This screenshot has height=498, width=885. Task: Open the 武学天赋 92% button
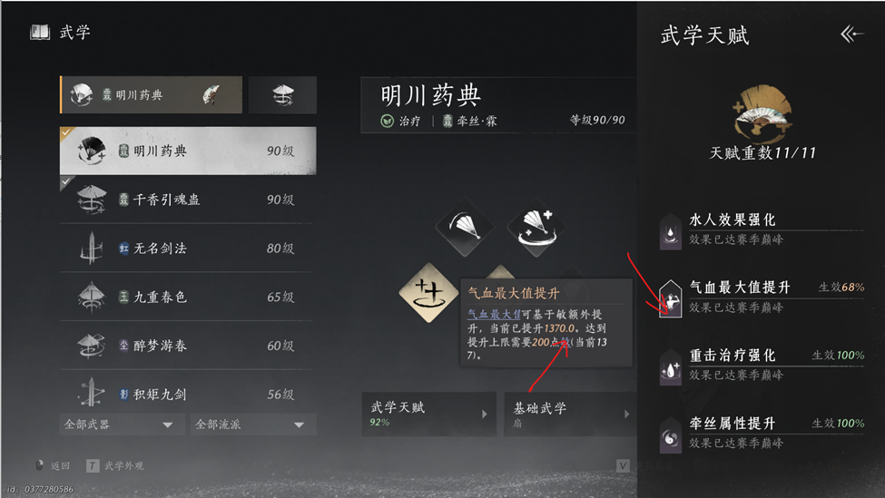pyautogui.click(x=429, y=414)
